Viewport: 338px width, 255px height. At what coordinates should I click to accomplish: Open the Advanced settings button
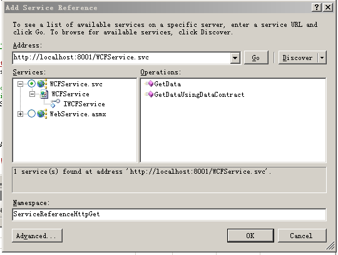point(38,236)
